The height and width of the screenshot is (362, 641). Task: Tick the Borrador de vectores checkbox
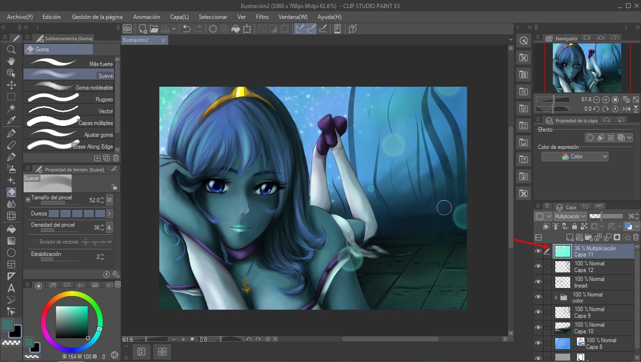tap(34, 242)
